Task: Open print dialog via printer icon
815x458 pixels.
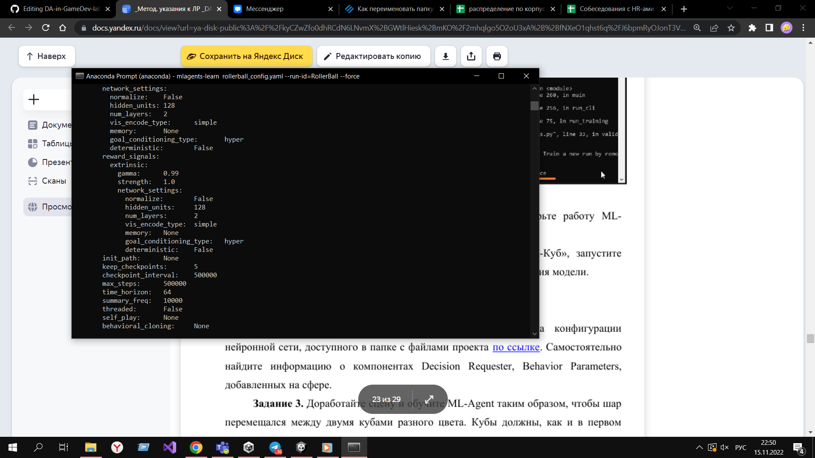Action: pyautogui.click(x=497, y=56)
